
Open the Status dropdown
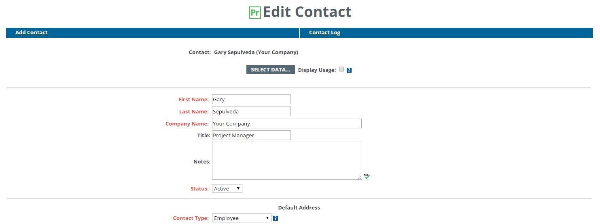tap(227, 188)
